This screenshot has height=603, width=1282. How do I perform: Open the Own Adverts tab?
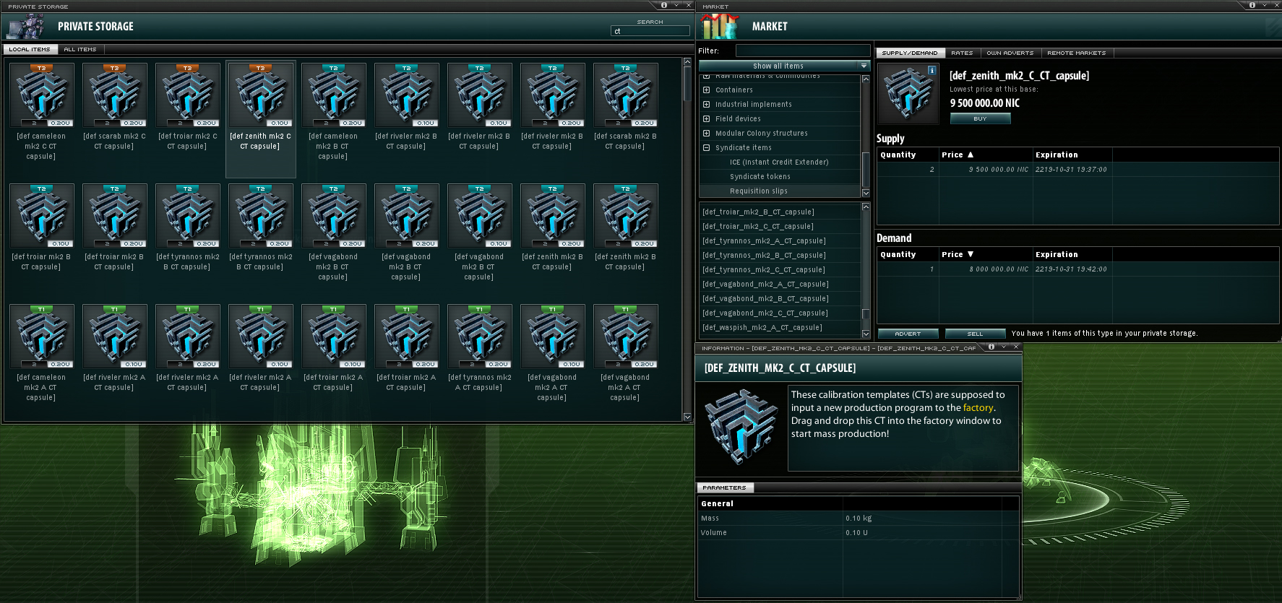(1010, 53)
